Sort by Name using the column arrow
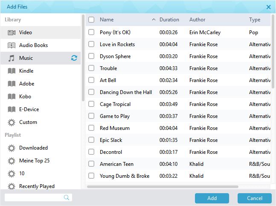 (154, 20)
